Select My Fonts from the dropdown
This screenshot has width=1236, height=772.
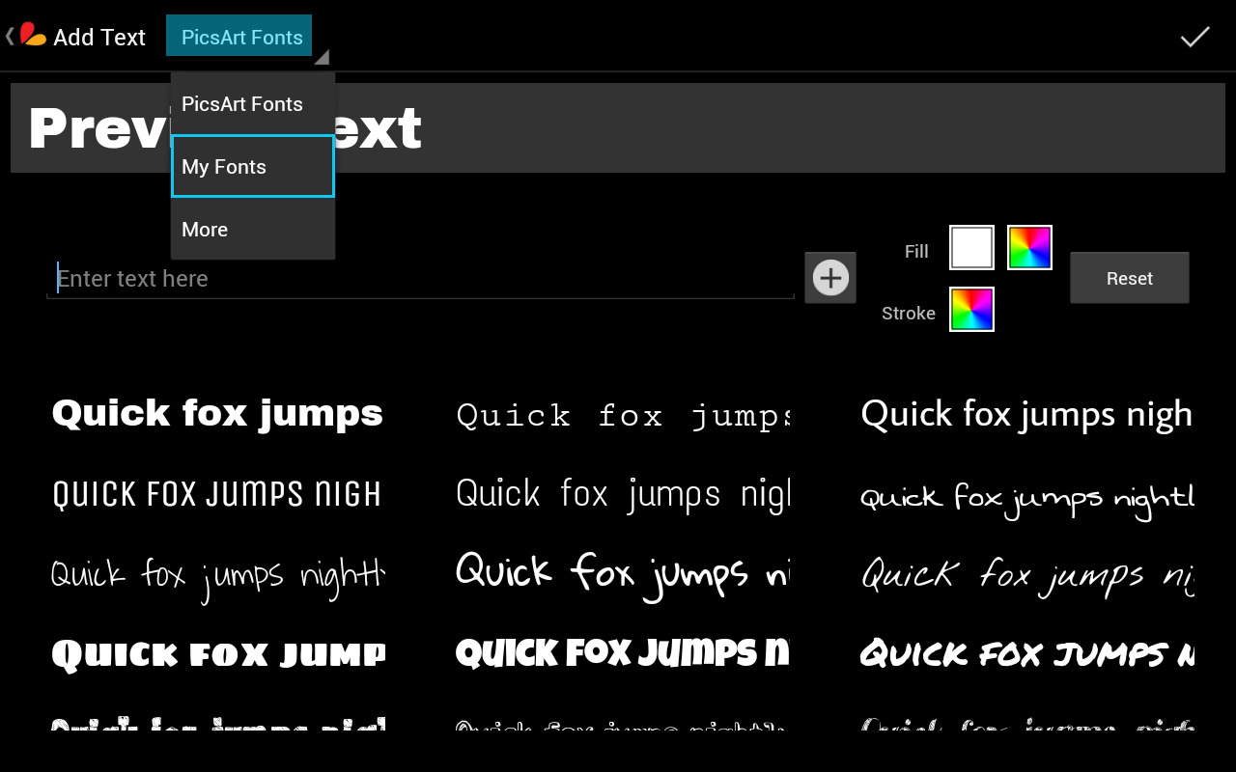pos(253,167)
